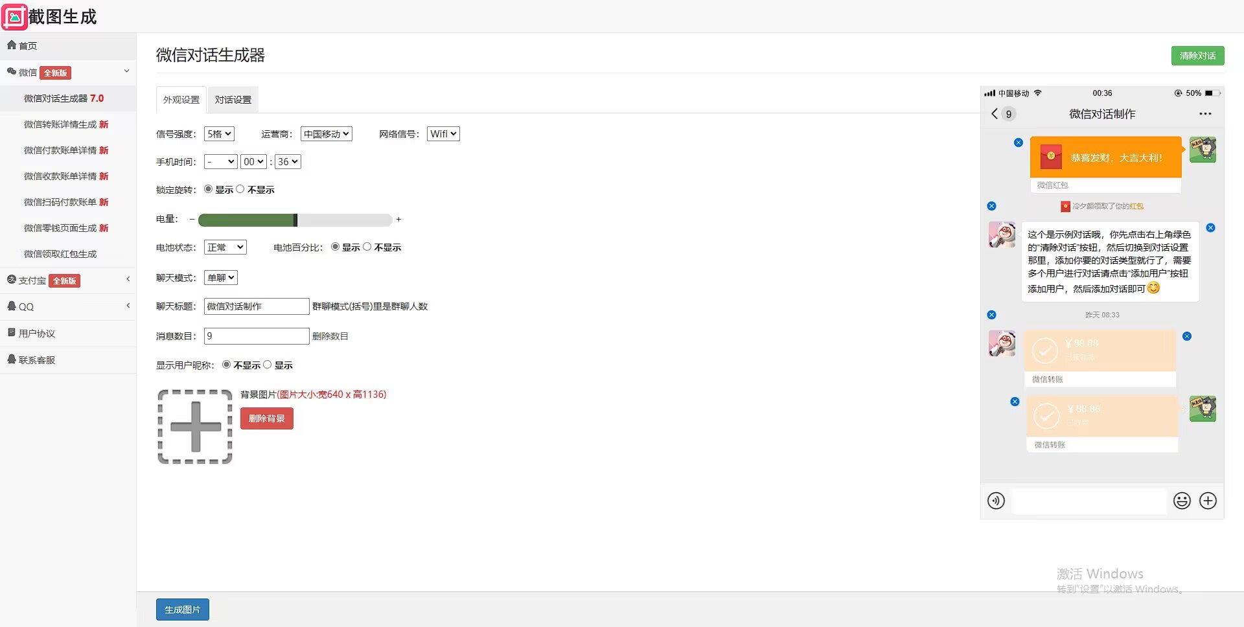Open the 运营商 dropdown showing 中国移动
The width and height of the screenshot is (1244, 627).
(327, 134)
